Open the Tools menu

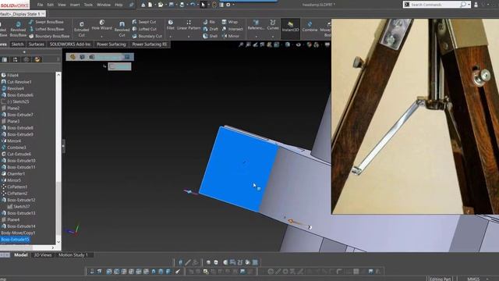(88, 5)
